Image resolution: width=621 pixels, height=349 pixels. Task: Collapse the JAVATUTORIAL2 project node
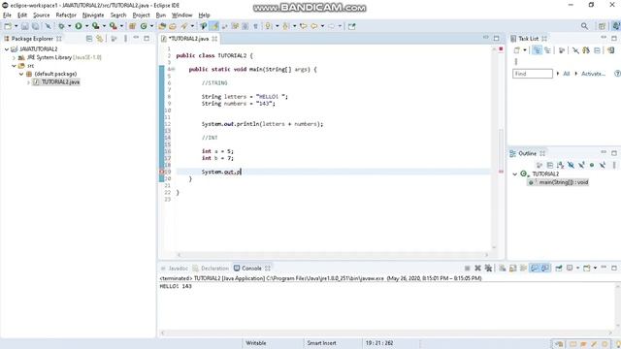click(7, 49)
